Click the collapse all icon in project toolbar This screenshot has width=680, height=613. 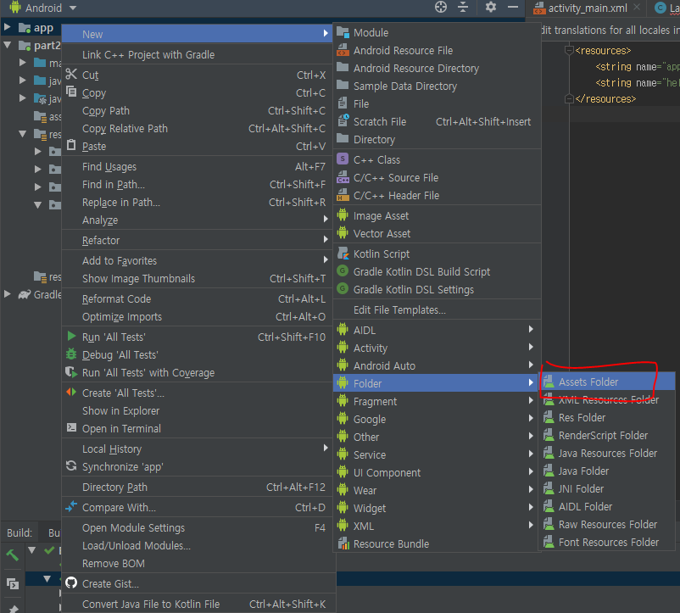point(463,7)
